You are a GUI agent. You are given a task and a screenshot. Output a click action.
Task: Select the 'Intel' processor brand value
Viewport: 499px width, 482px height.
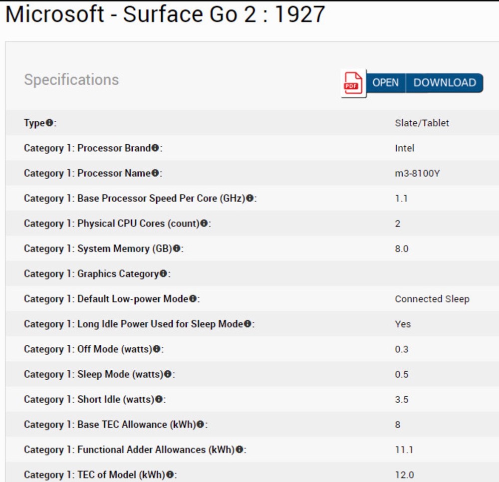tap(405, 148)
